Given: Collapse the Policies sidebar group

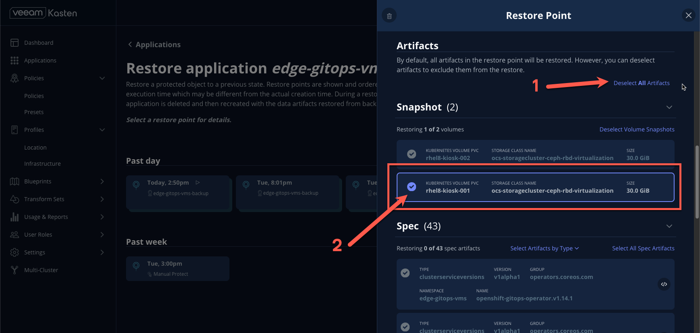Looking at the screenshot, I should click(102, 78).
